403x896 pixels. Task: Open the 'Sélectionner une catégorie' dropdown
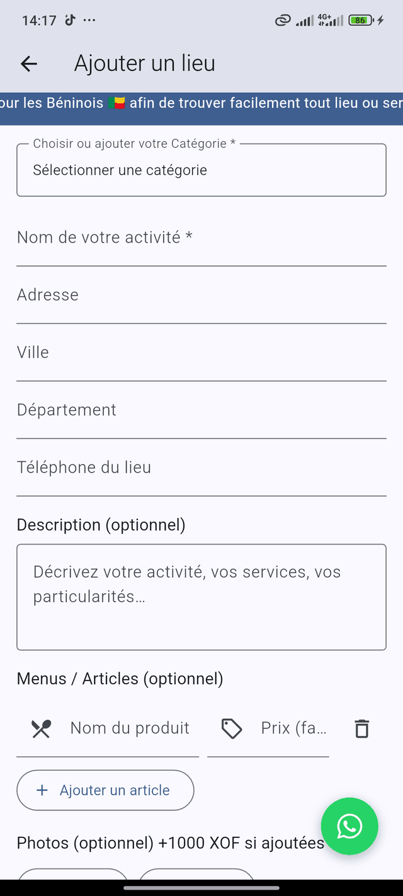[201, 169]
